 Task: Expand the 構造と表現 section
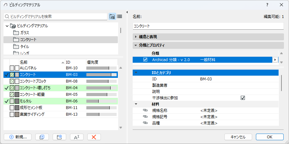click(x=136, y=37)
